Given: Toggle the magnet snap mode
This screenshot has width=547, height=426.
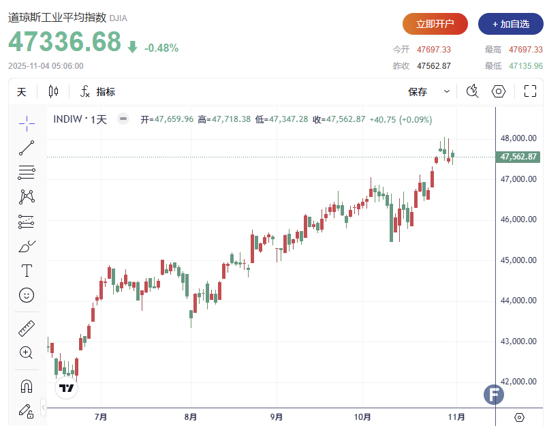Looking at the screenshot, I should pos(27,386).
